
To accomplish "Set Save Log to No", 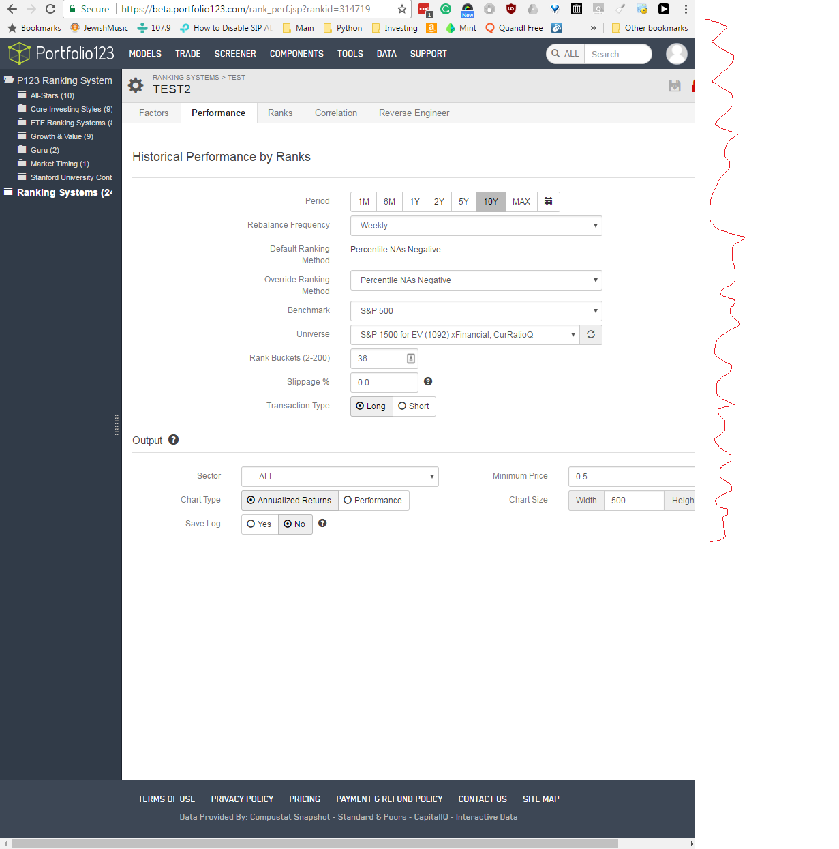I will click(x=295, y=524).
